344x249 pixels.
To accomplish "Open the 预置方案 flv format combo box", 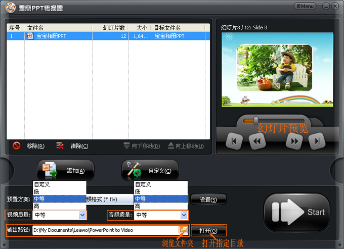I will 110,200.
